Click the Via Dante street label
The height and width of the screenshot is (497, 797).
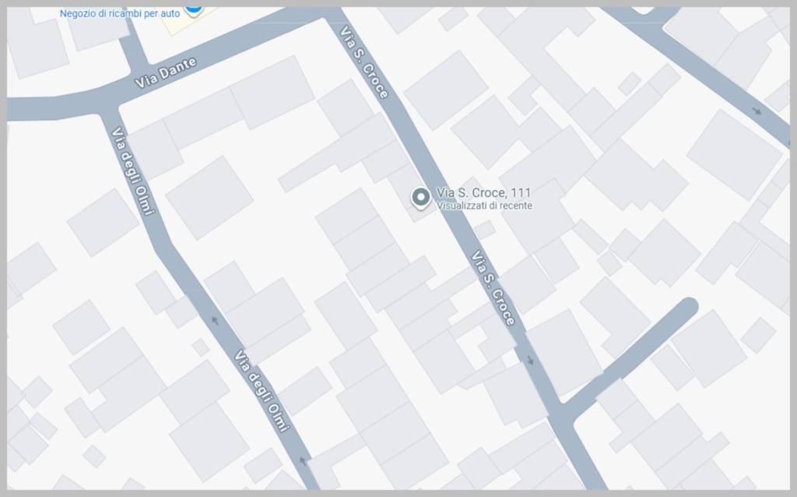(x=166, y=72)
